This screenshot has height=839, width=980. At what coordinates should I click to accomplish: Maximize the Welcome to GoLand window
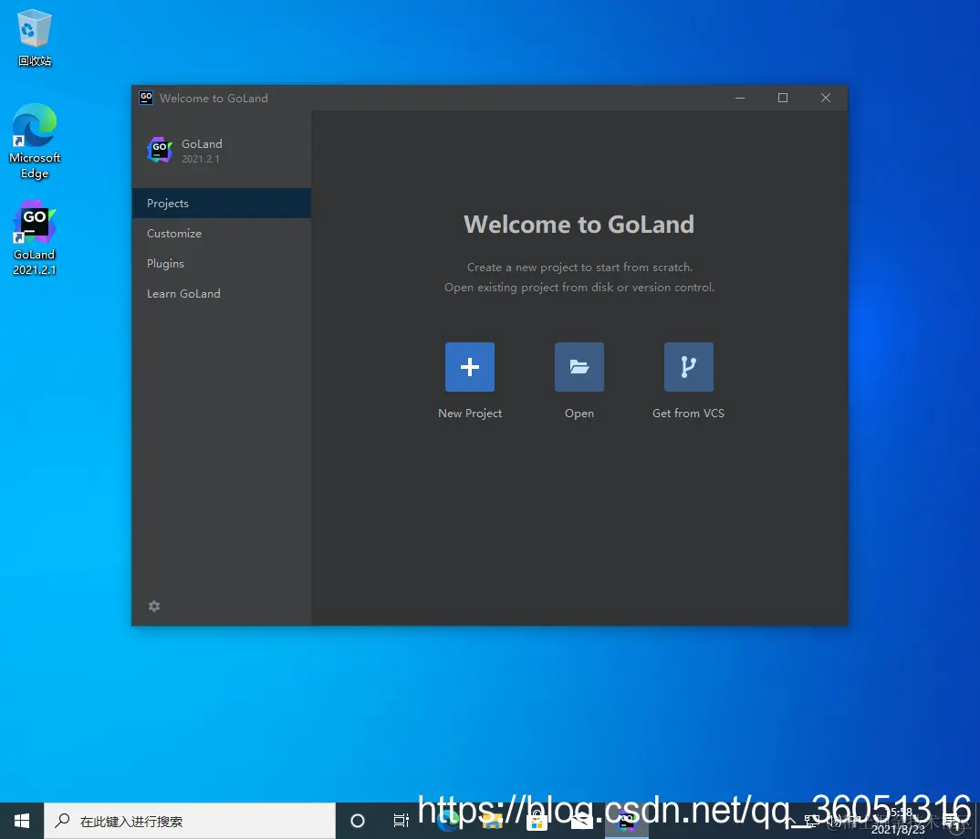click(783, 98)
